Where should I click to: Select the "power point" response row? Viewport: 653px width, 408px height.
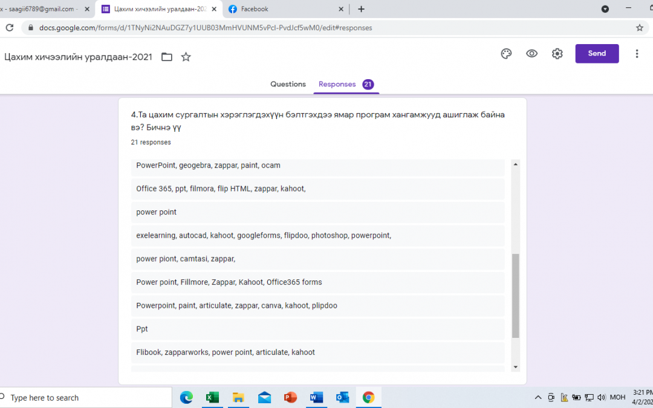318,212
